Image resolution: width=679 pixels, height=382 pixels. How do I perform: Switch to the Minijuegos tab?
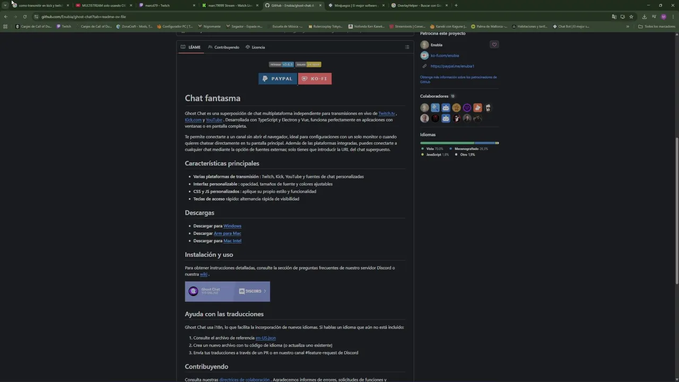pyautogui.click(x=356, y=5)
